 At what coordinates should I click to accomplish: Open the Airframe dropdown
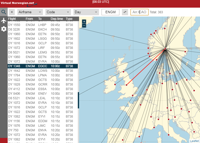tap(30, 12)
